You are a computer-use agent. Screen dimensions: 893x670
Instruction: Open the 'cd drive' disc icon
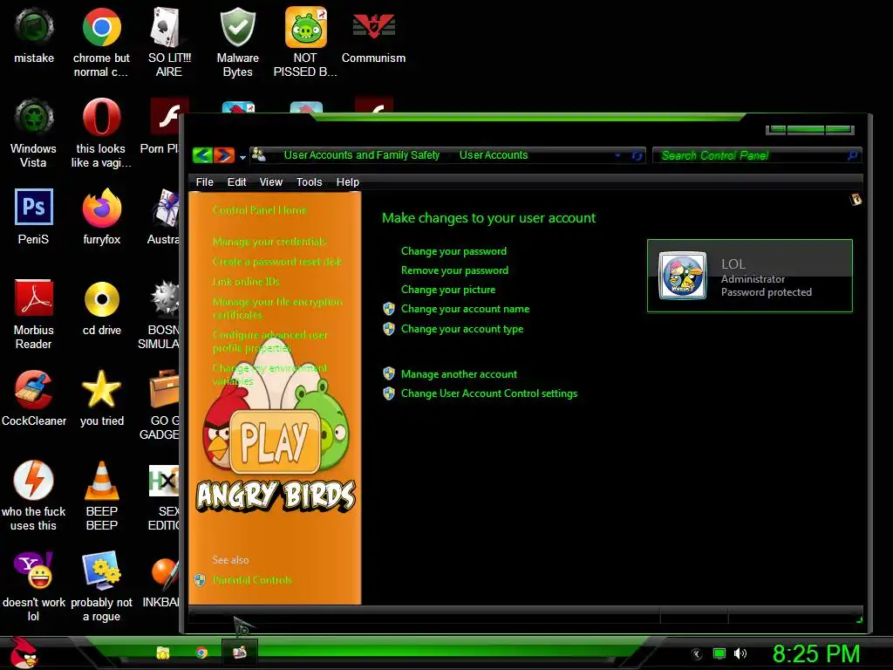pyautogui.click(x=101, y=308)
